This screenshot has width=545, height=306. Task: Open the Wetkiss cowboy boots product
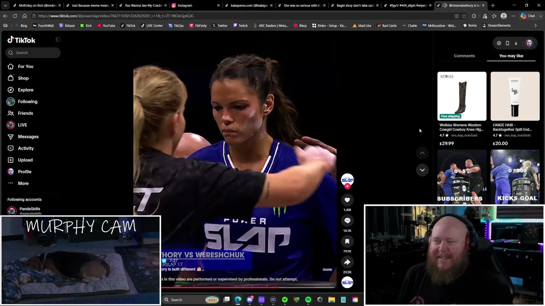click(462, 96)
